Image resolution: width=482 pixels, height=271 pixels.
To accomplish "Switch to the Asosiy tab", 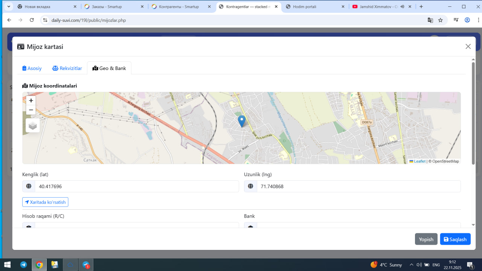I will (x=32, y=68).
